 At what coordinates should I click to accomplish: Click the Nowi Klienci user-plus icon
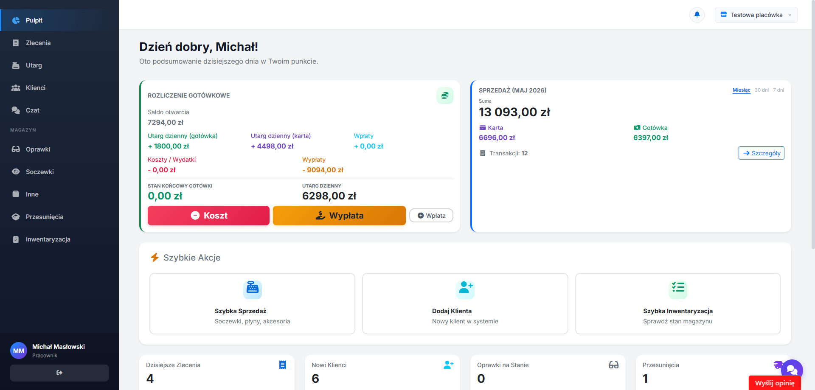pos(449,365)
